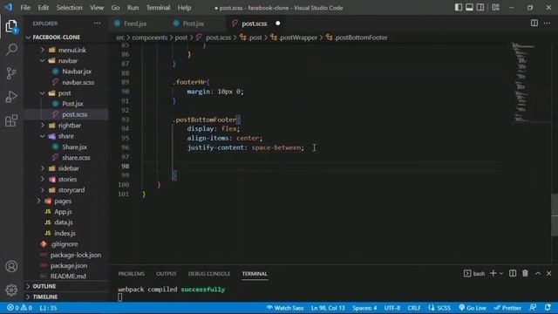Click the feedback icon in status bar
This screenshot has height=314, width=558.
tap(533, 308)
